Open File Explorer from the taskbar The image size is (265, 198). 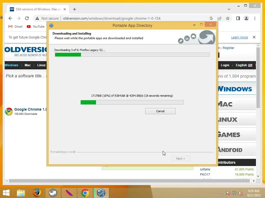coord(21,193)
